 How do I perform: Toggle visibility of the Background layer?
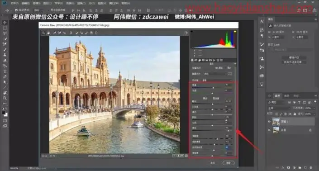point(269,130)
